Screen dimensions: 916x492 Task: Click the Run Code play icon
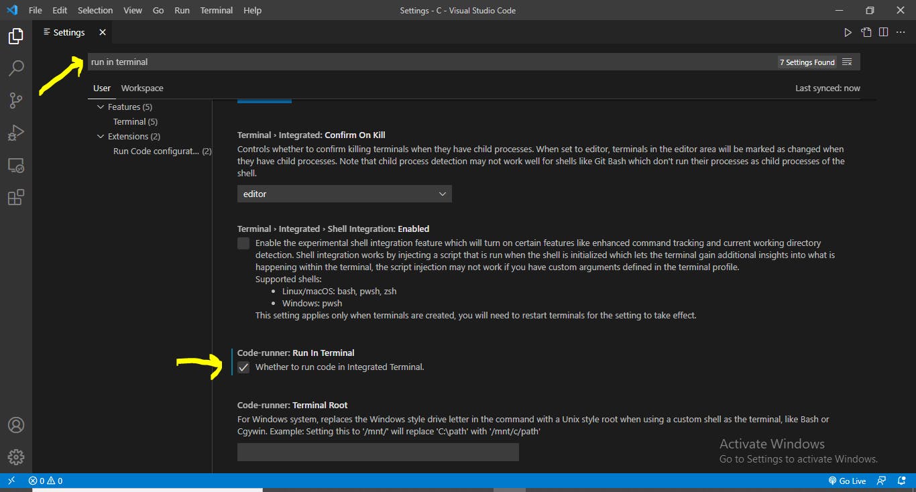point(848,32)
